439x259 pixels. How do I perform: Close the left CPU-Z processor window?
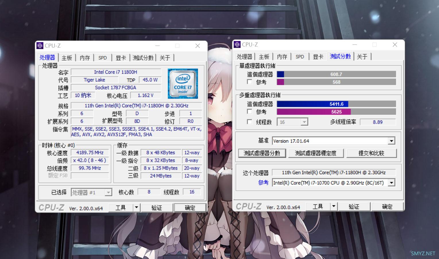(x=198, y=46)
